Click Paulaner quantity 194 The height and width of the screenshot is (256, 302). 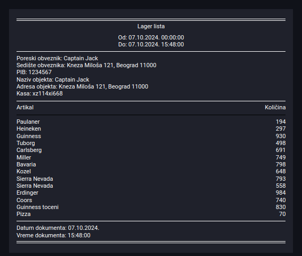(x=281, y=122)
